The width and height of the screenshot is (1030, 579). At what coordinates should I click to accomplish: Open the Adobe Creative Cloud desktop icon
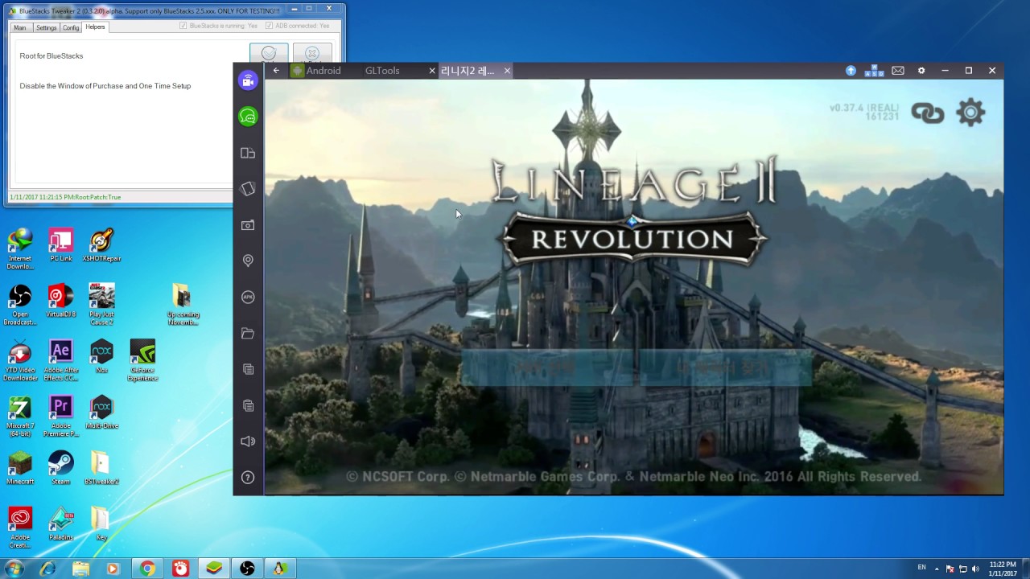pyautogui.click(x=20, y=527)
